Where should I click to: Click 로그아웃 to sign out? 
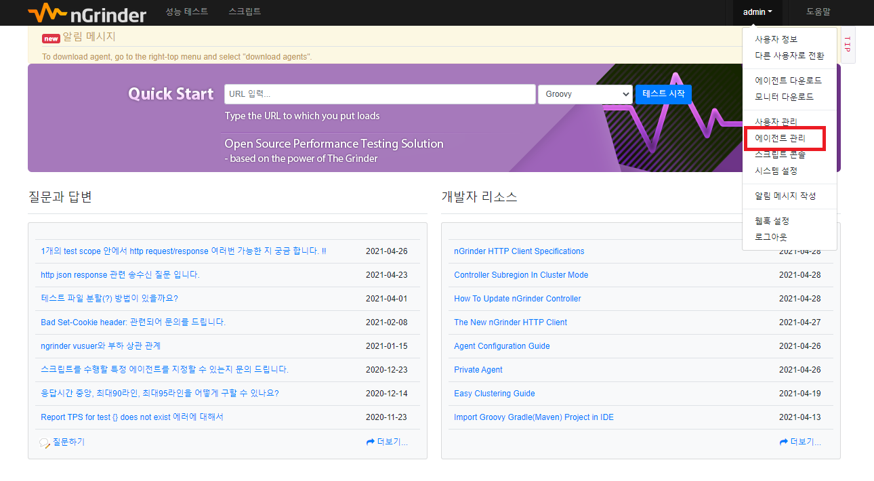(771, 237)
